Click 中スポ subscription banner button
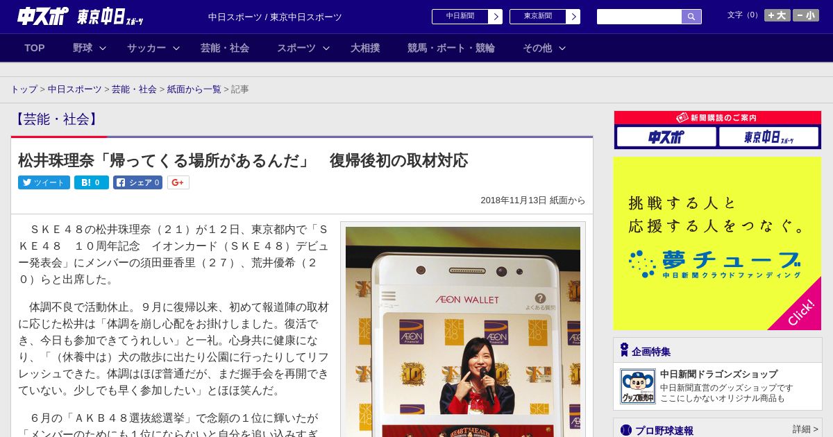 click(666, 137)
